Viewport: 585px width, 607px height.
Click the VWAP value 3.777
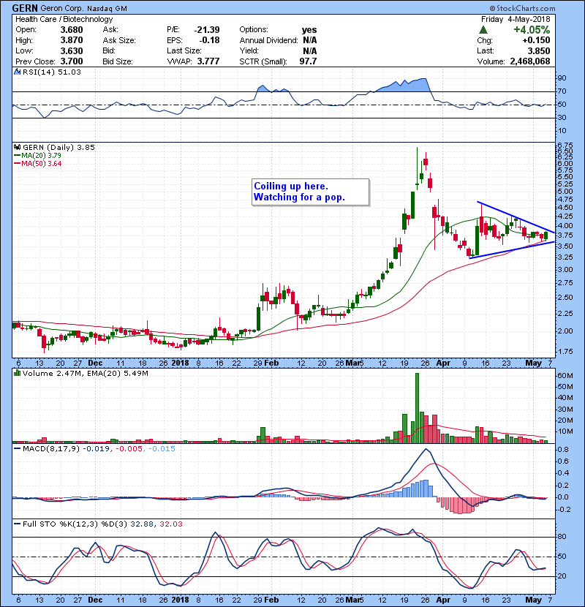[208, 61]
